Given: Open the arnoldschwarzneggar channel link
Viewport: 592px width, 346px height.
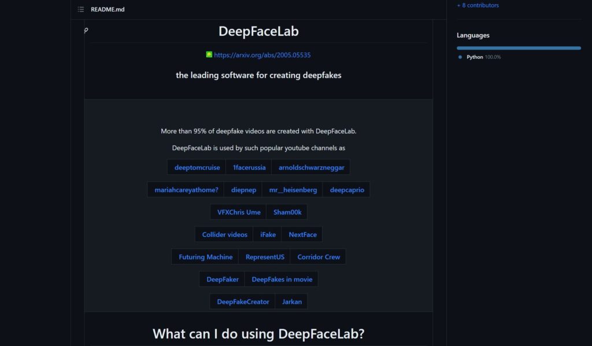Looking at the screenshot, I should coord(311,168).
